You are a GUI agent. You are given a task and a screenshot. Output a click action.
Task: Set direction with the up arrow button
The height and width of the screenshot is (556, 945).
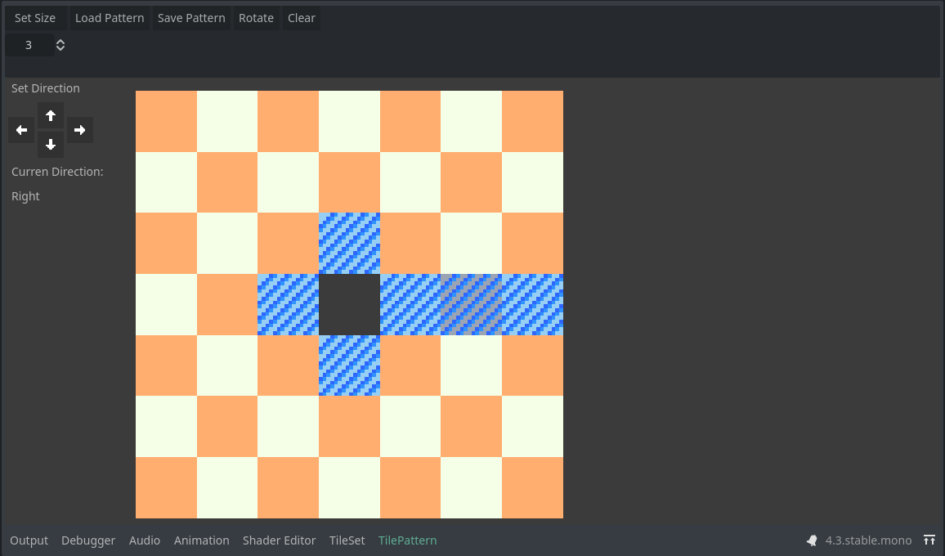[x=51, y=116]
